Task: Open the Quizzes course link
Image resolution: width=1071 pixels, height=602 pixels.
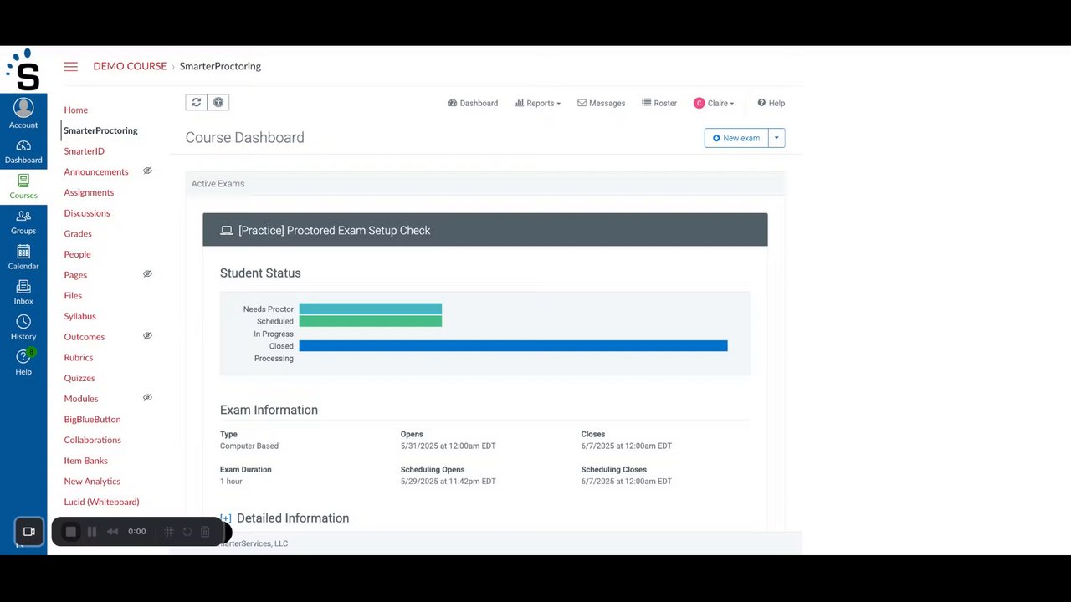Action: [x=79, y=378]
